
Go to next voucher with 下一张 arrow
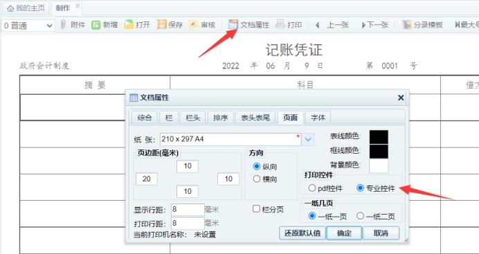coord(364,25)
